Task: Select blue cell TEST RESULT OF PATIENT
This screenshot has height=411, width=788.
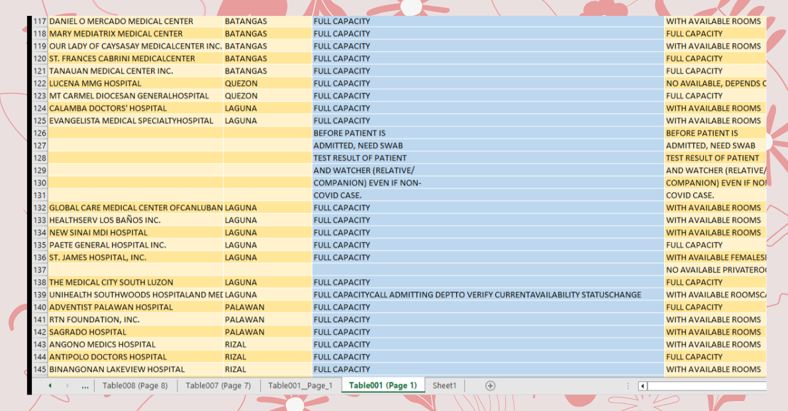Action: 488,158
